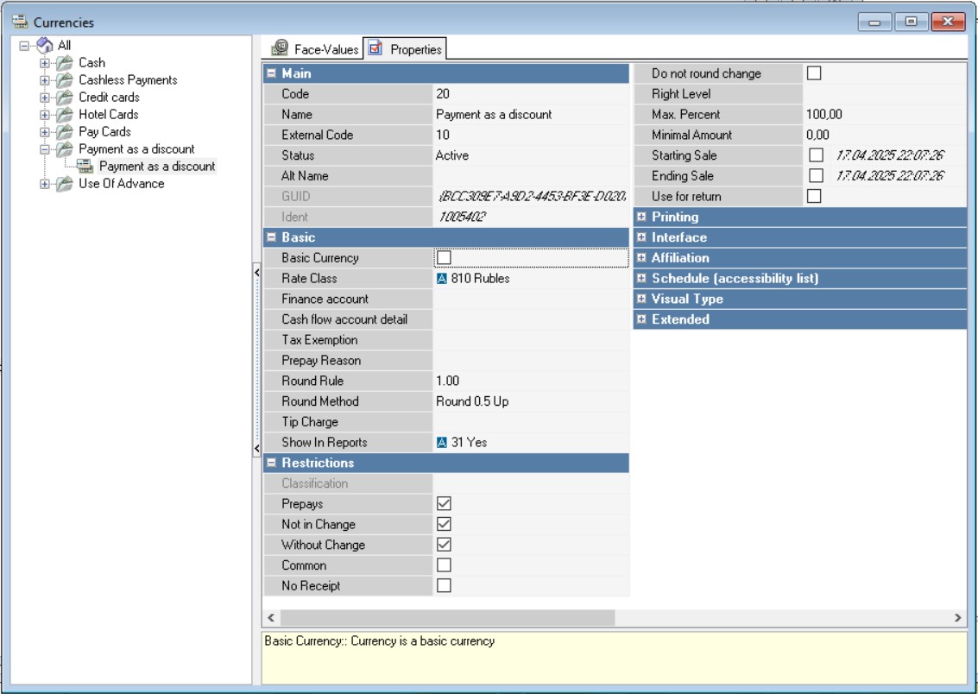Open the Properties tab
The width and height of the screenshot is (978, 694).
tap(406, 49)
